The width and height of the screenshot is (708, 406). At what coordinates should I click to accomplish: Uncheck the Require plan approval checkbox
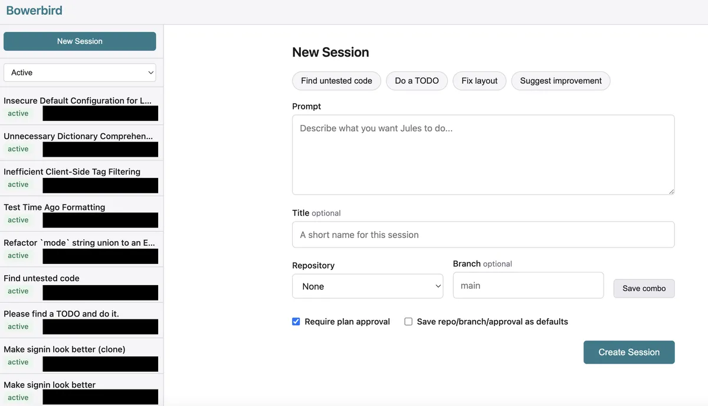click(x=296, y=322)
